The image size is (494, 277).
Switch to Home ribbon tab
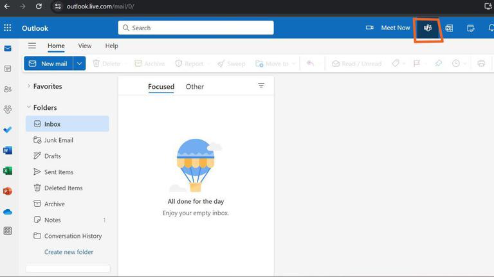[56, 46]
